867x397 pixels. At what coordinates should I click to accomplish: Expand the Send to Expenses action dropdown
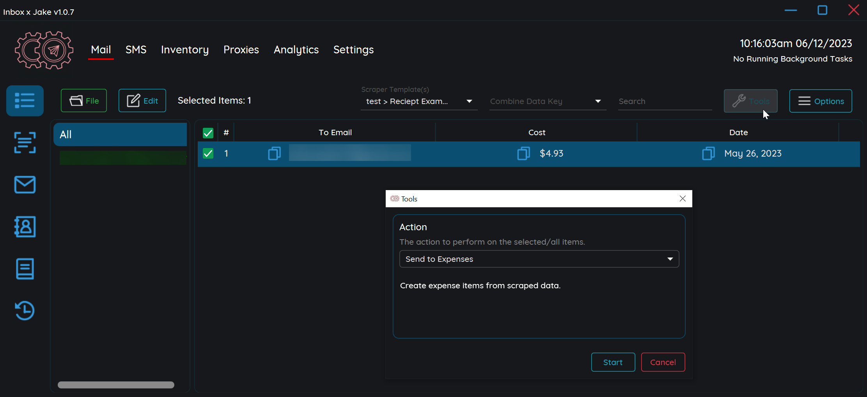coord(670,259)
